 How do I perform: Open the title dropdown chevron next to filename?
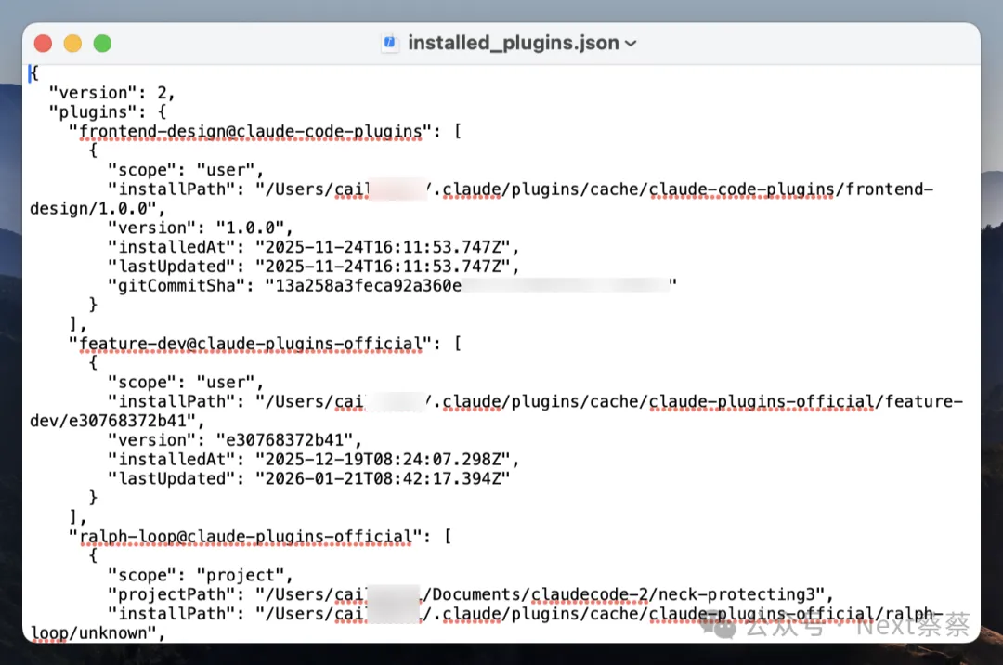click(x=632, y=44)
